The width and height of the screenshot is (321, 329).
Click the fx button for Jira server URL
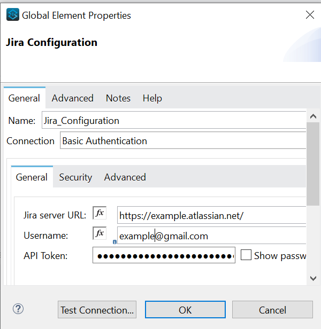pos(100,213)
